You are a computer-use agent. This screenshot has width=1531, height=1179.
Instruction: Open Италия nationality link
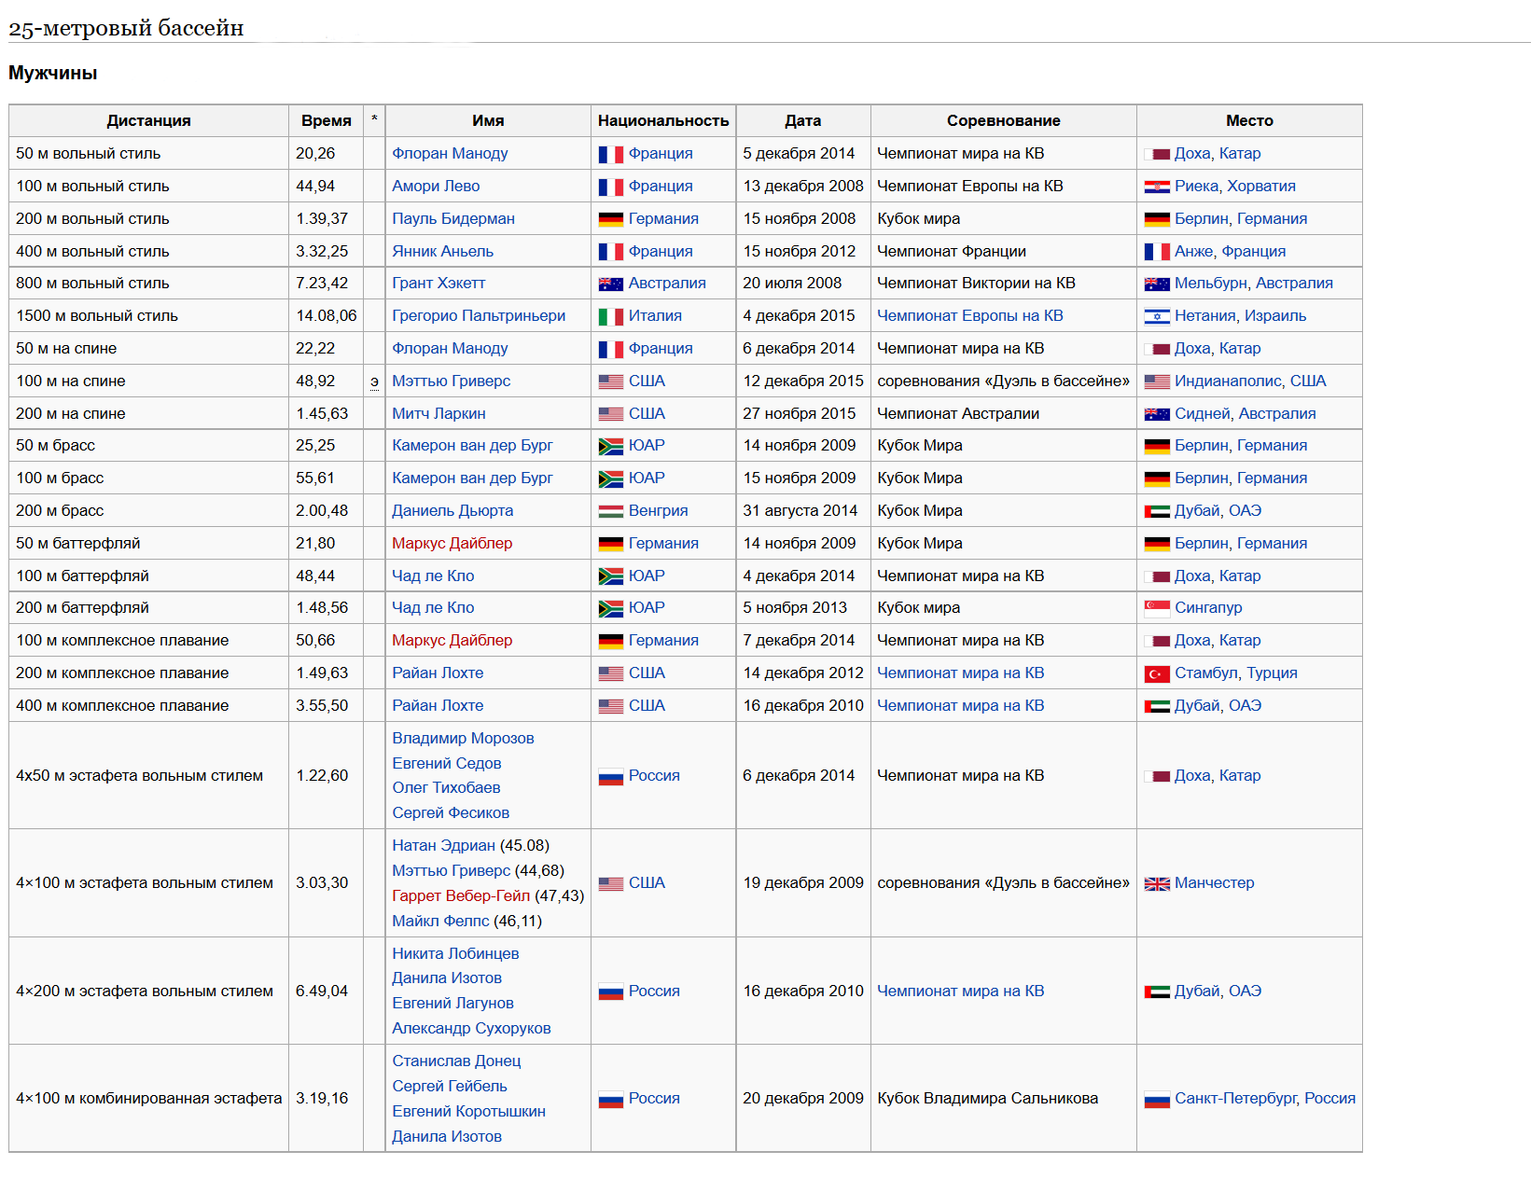(655, 316)
